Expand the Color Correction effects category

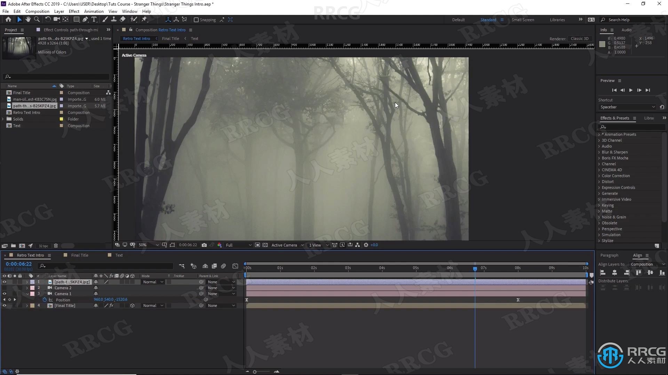[599, 176]
